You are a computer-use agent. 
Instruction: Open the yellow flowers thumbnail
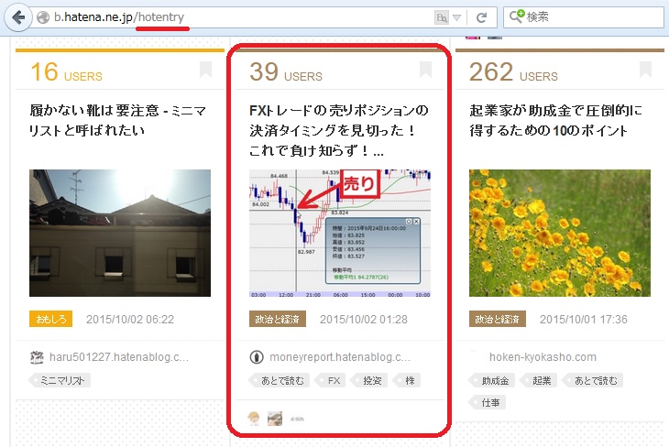pos(560,233)
